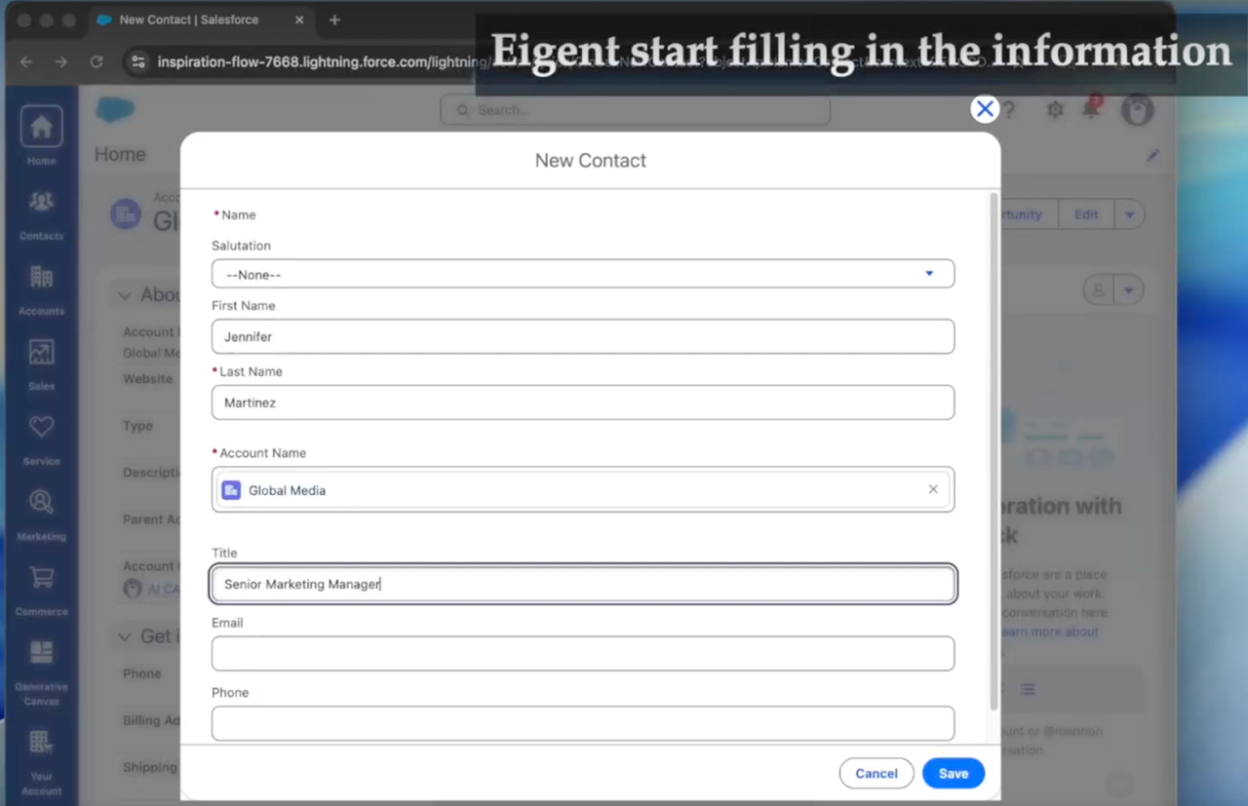The width and height of the screenshot is (1248, 806).
Task: Open the Salutation dropdown
Action: point(582,274)
